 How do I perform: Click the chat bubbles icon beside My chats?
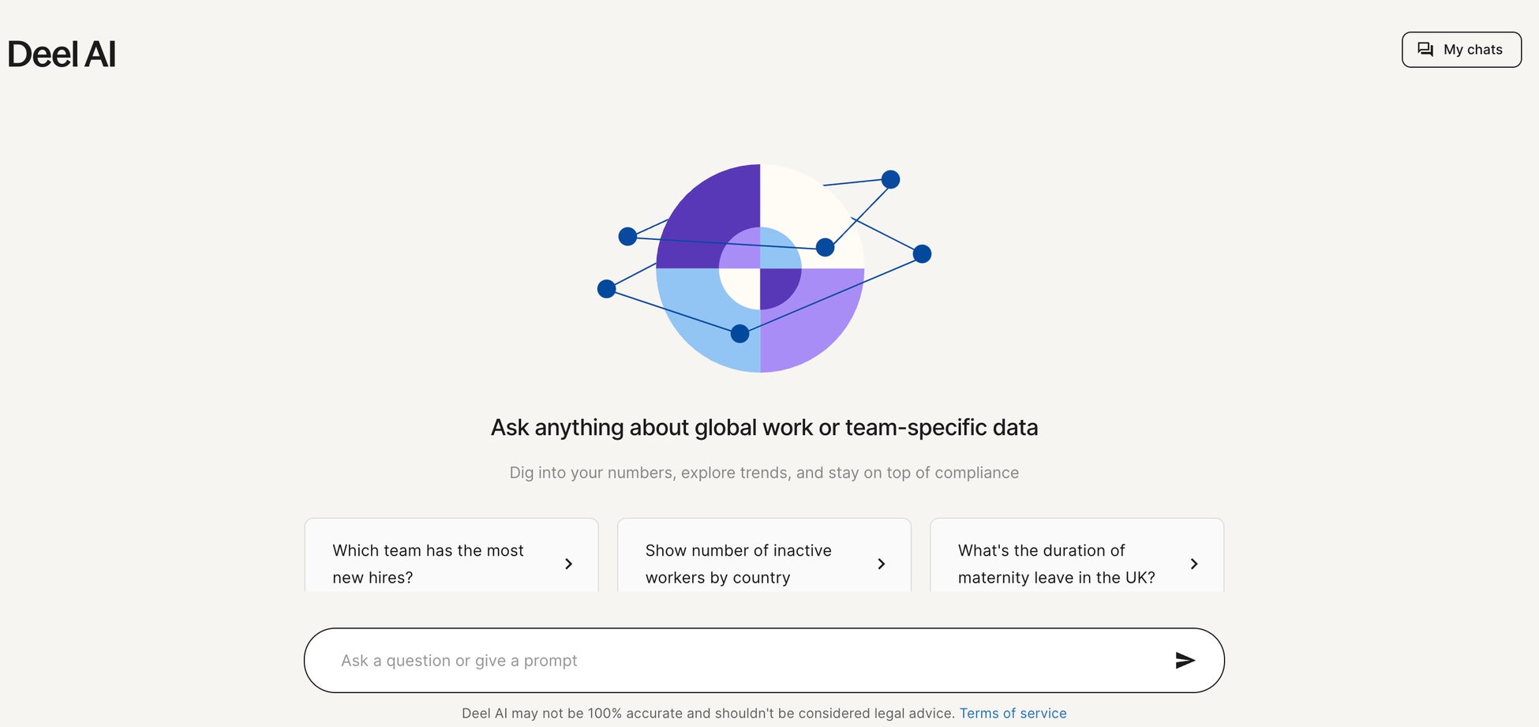coord(1425,50)
